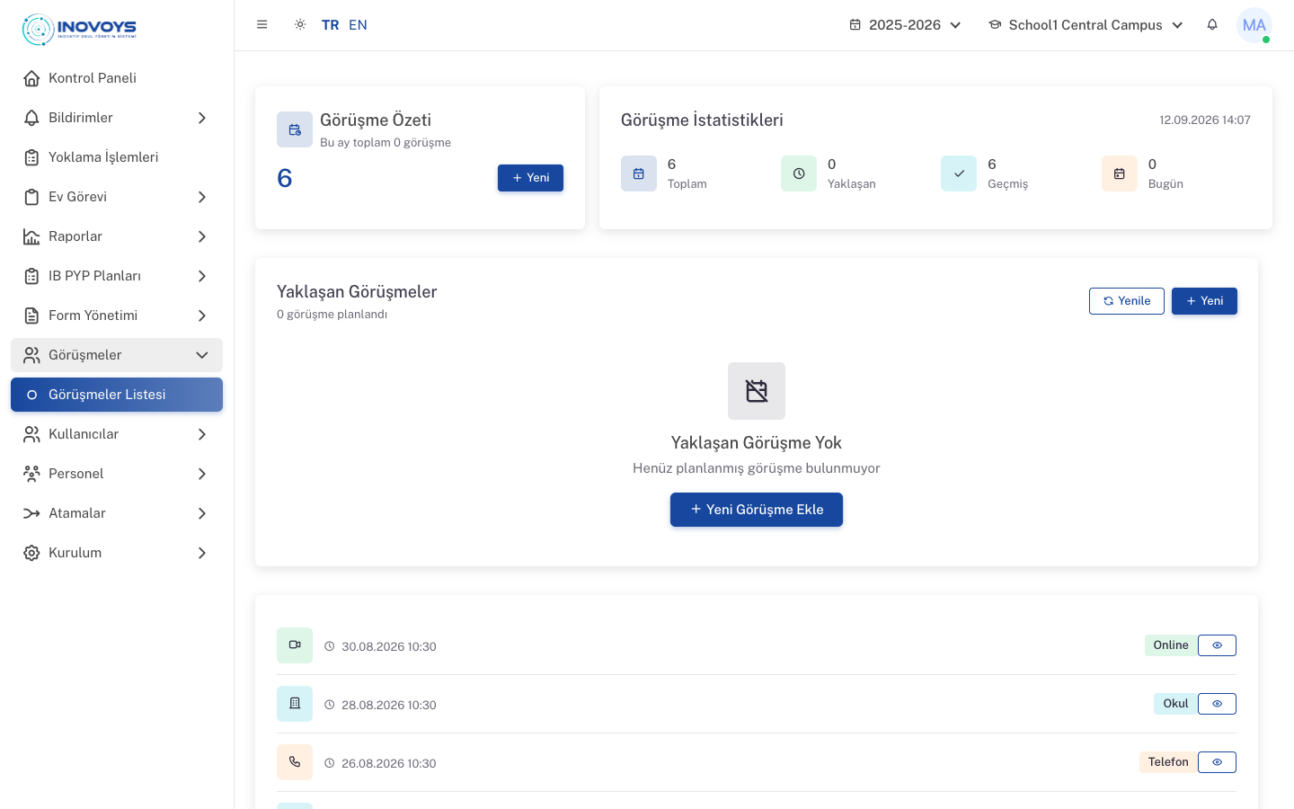The image size is (1294, 809).
Task: Click Yeni button in Görüşme Özeti card
Action: [530, 178]
